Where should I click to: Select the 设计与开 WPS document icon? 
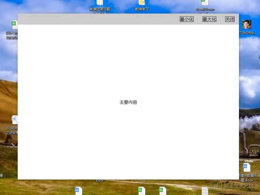click(x=15, y=25)
